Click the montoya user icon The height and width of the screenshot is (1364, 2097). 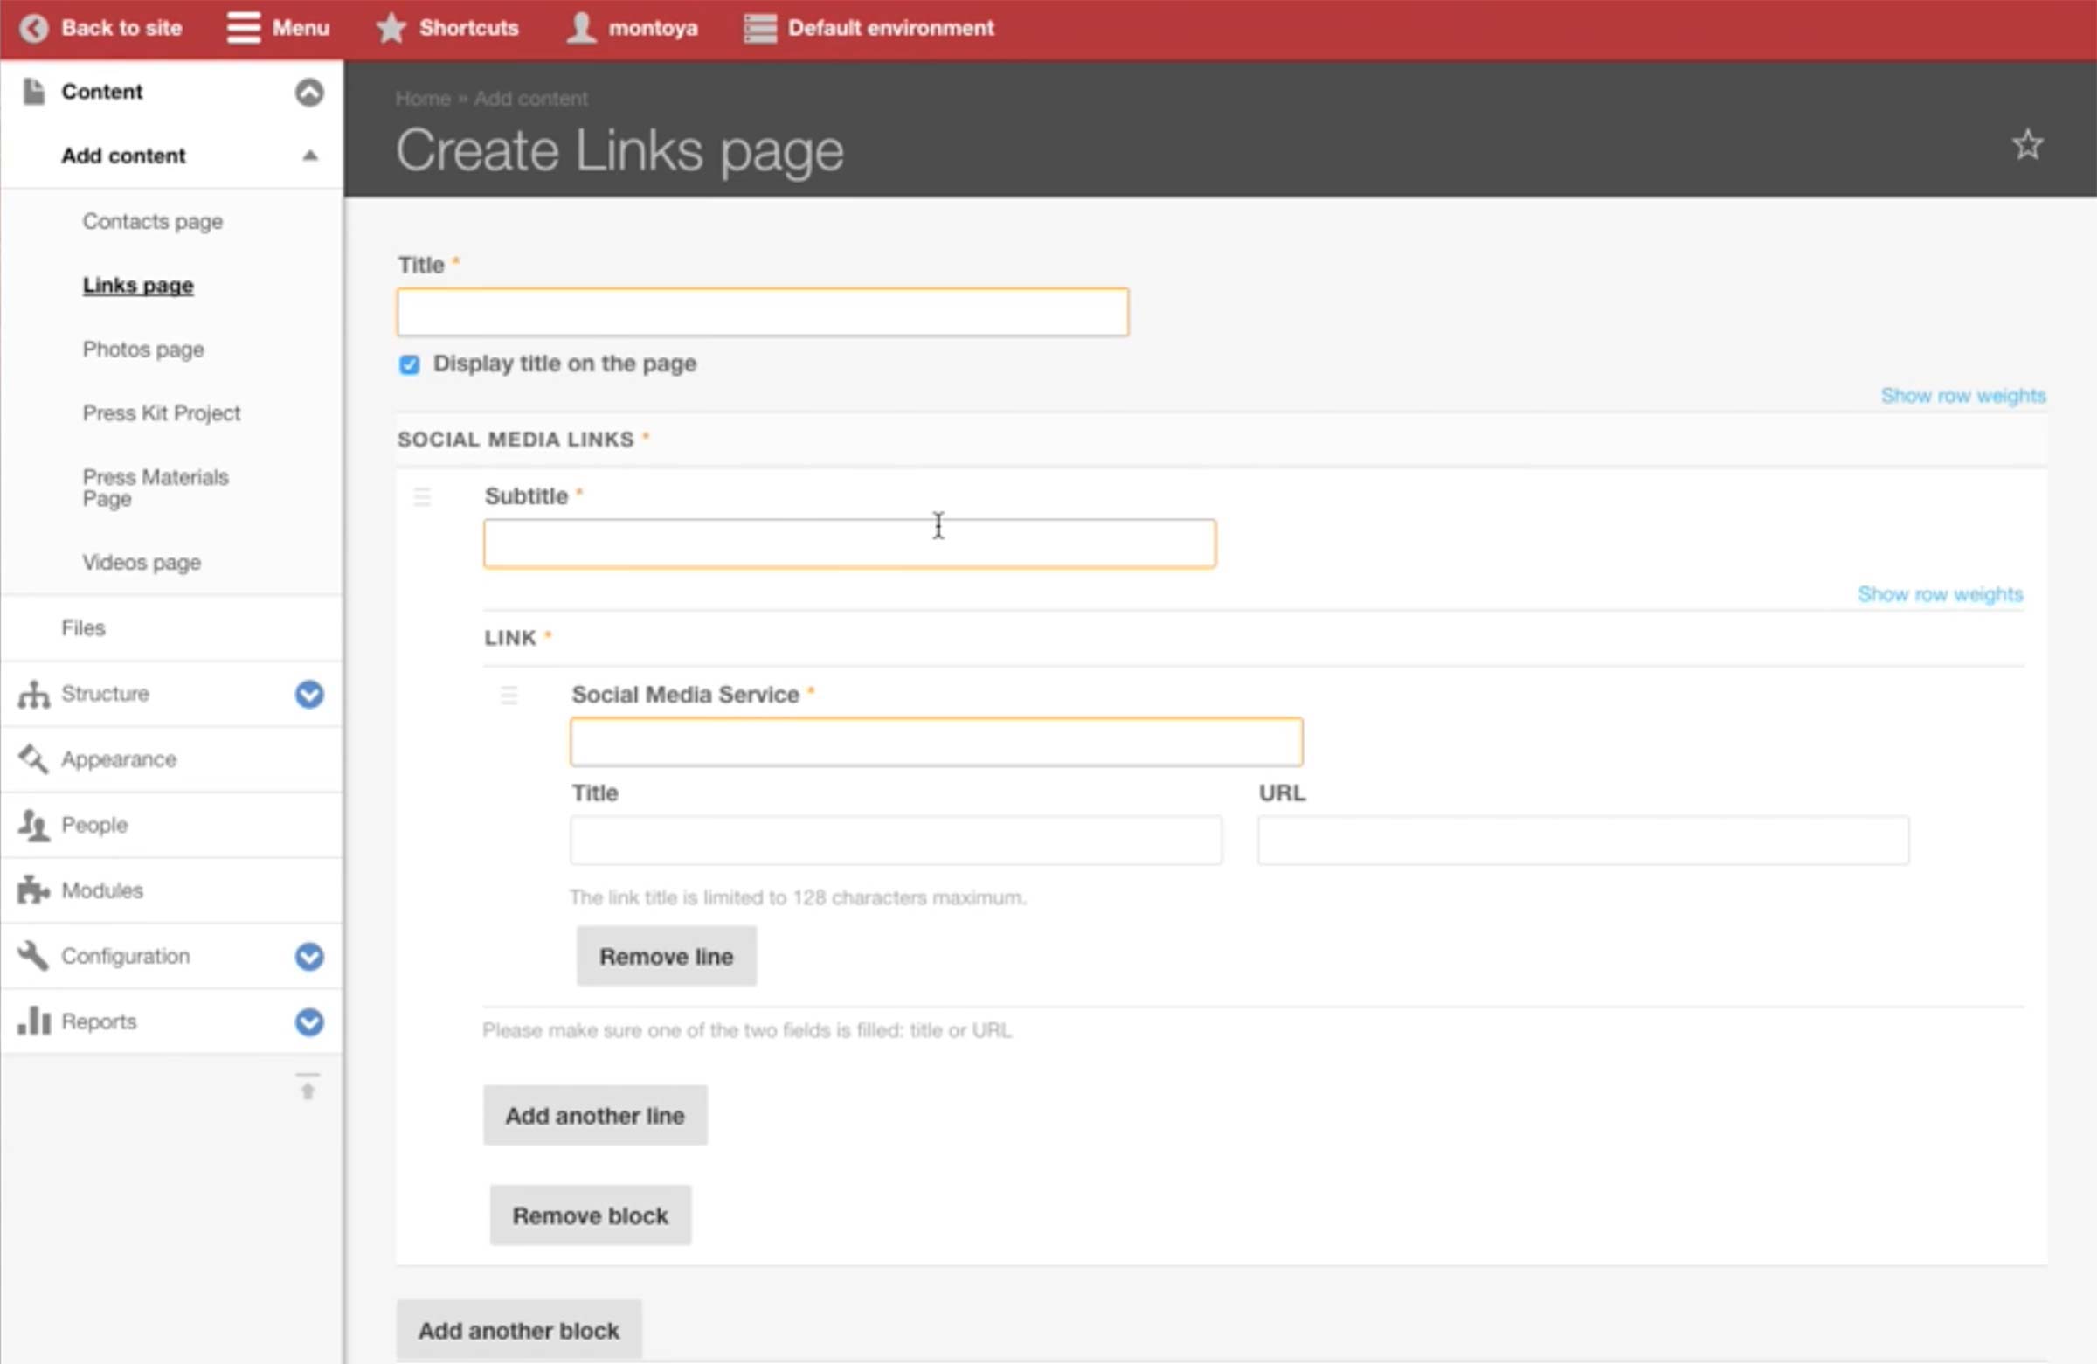click(x=581, y=28)
